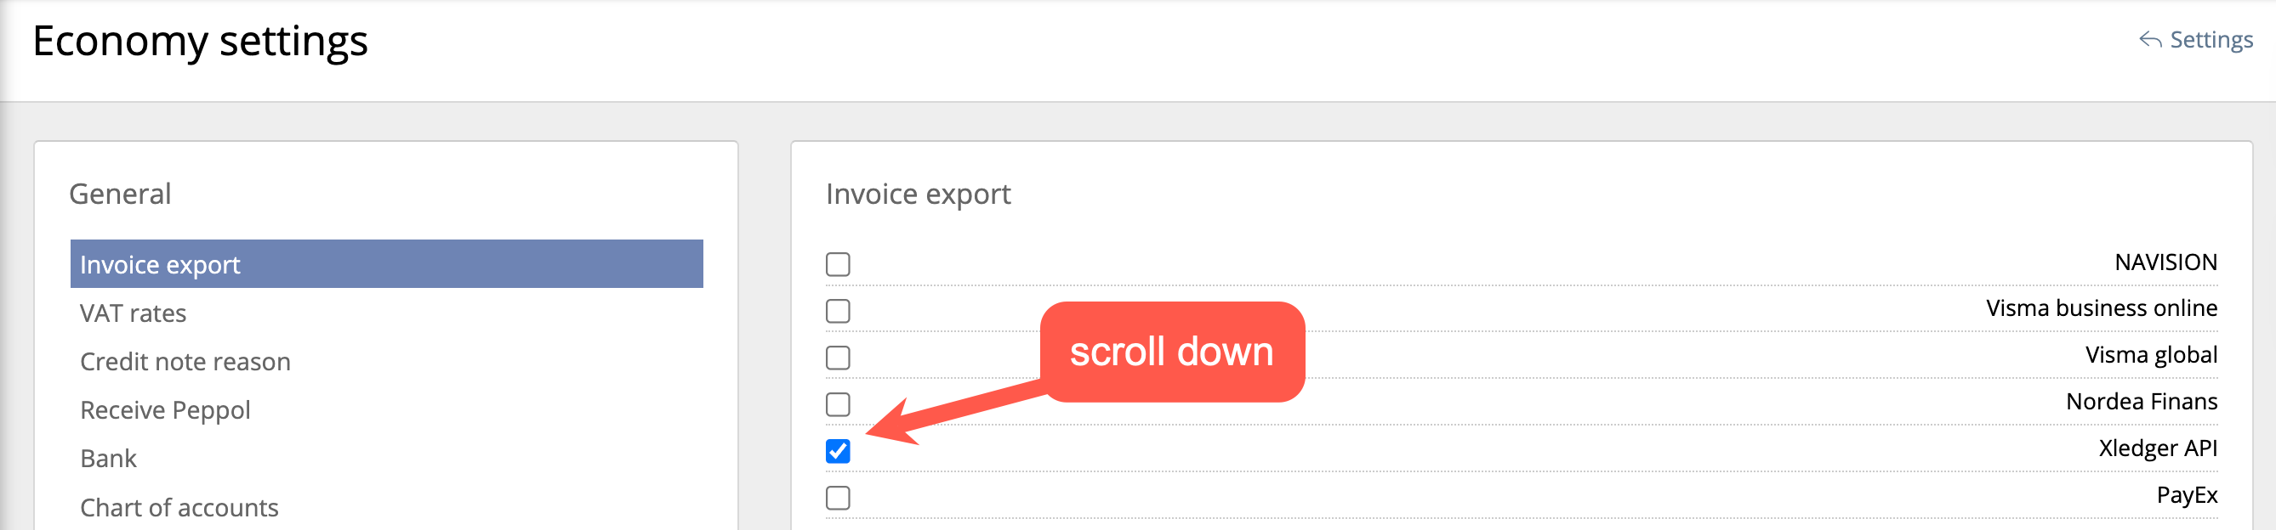This screenshot has width=2276, height=530.
Task: Enable the NAVISION export checkbox
Action: [x=838, y=263]
